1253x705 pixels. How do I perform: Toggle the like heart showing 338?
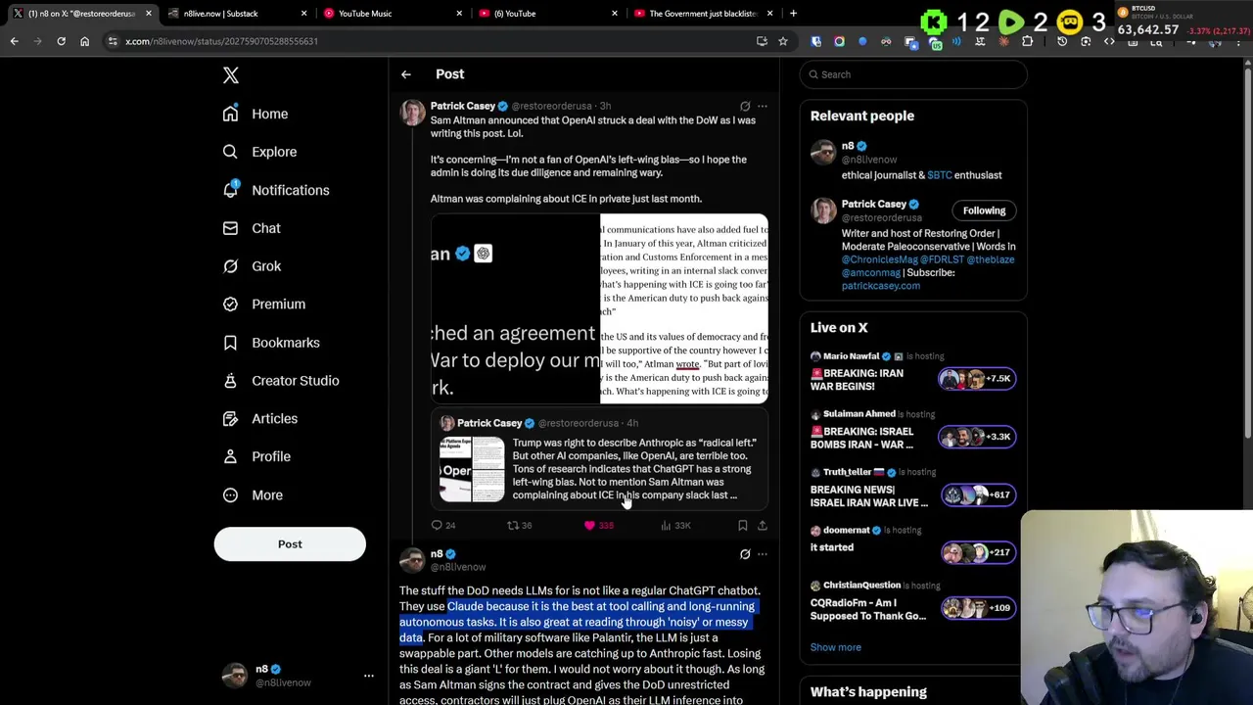point(598,526)
